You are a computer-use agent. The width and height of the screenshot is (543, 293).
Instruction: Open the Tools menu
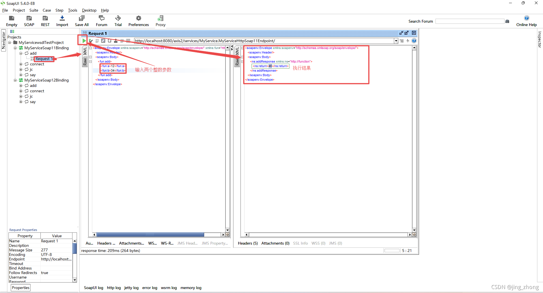coord(72,10)
